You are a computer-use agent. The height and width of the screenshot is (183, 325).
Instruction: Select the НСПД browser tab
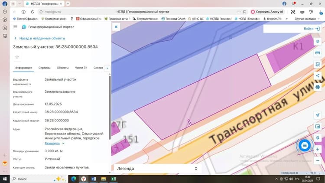tap(44, 4)
